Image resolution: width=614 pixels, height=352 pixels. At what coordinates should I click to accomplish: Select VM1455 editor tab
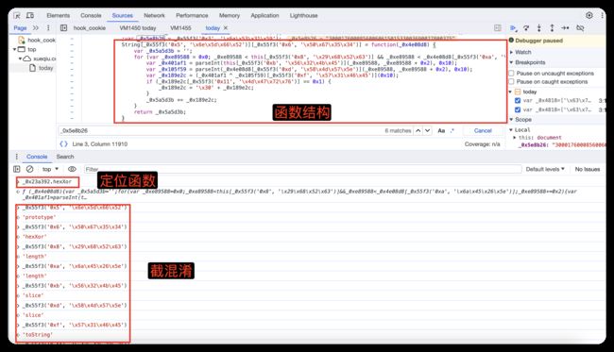tap(180, 28)
